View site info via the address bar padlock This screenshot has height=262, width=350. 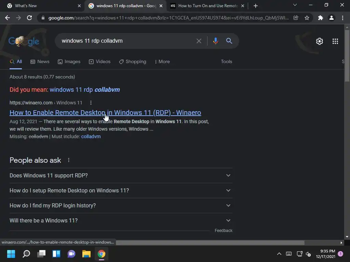pos(43,18)
